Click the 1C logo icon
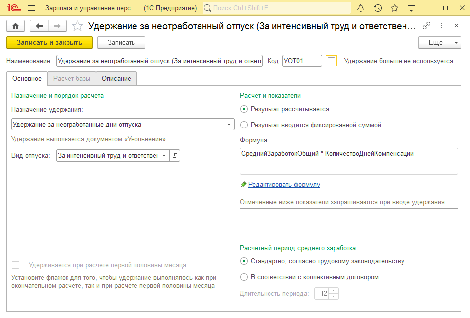470x318 pixels. click(14, 8)
